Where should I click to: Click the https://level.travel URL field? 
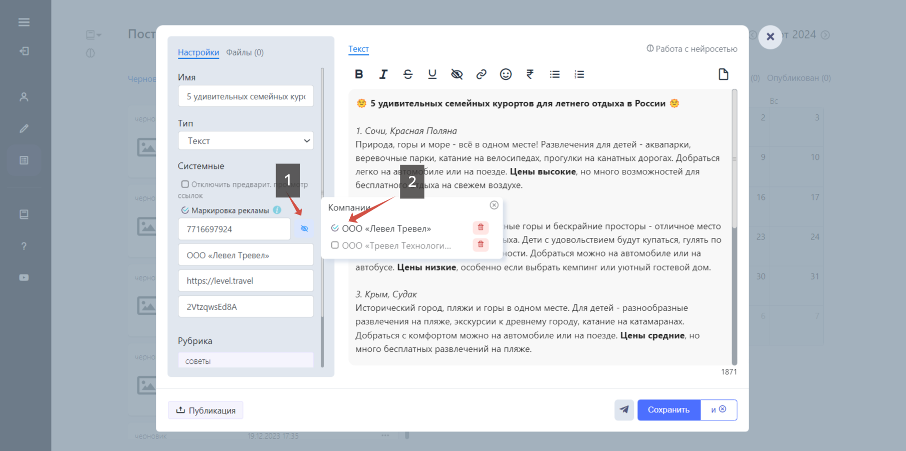click(x=246, y=281)
